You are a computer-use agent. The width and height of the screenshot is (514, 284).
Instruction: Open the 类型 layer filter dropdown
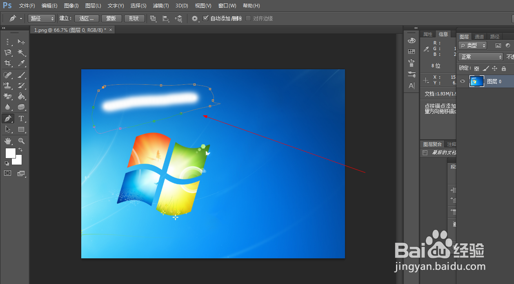point(473,46)
